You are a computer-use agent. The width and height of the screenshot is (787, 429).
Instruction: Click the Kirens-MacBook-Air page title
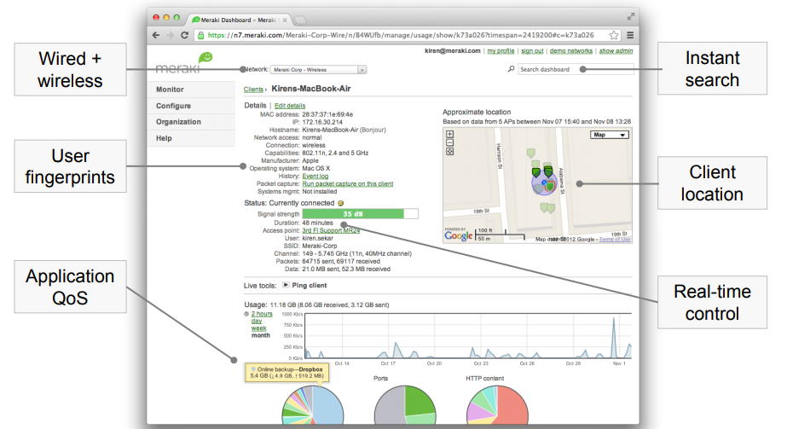click(x=311, y=89)
